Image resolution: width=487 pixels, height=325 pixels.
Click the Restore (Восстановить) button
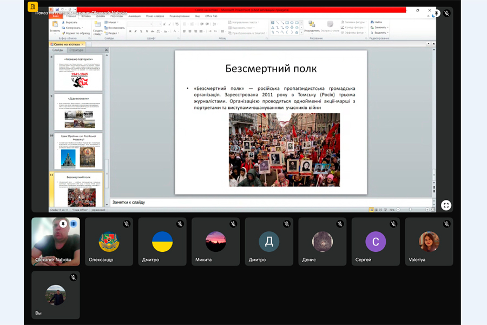[x=116, y=28]
